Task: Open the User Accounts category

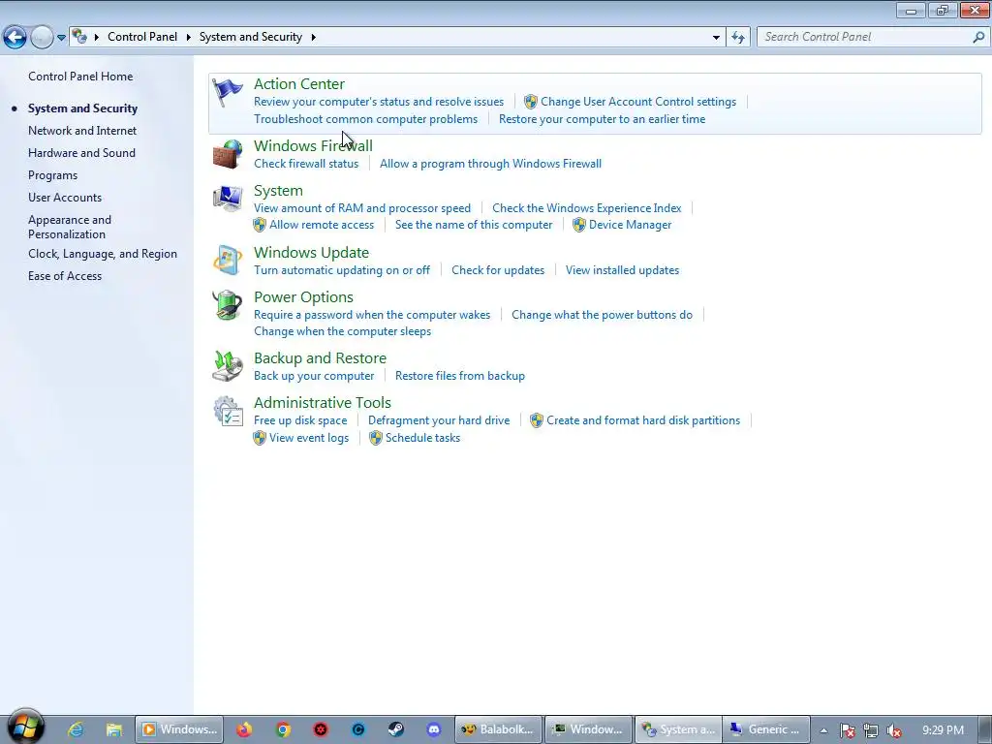Action: [65, 198]
